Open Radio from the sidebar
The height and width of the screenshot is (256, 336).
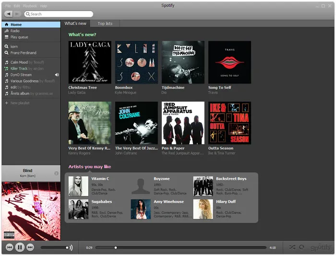[x=15, y=31]
